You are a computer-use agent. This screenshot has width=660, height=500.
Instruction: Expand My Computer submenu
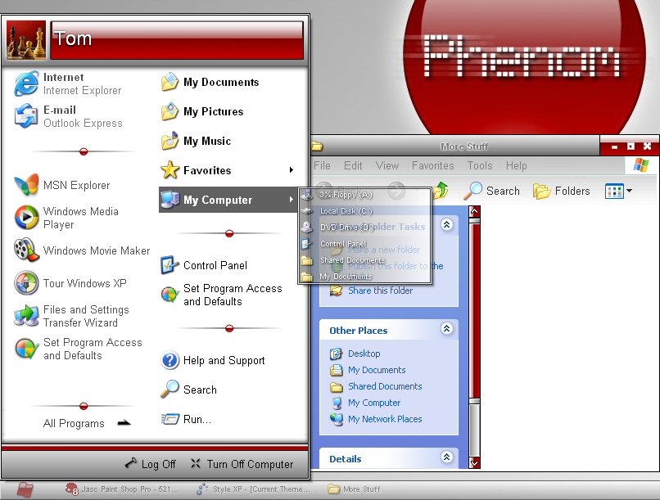click(228, 200)
